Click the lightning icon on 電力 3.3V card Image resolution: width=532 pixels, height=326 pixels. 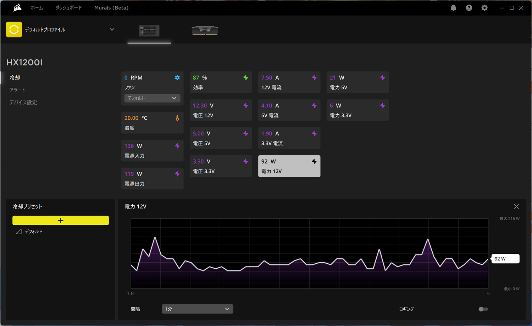point(383,105)
